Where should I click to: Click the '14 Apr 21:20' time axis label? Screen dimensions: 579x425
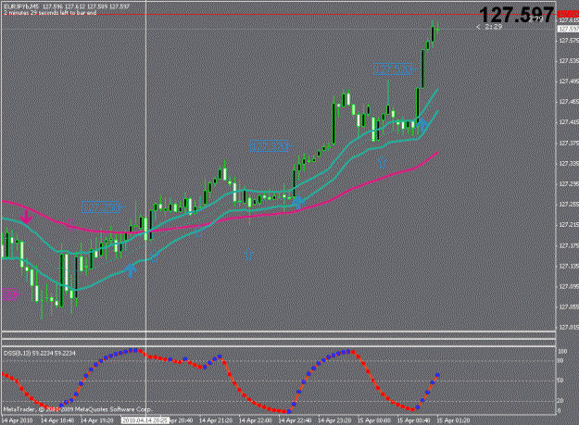[x=216, y=420]
